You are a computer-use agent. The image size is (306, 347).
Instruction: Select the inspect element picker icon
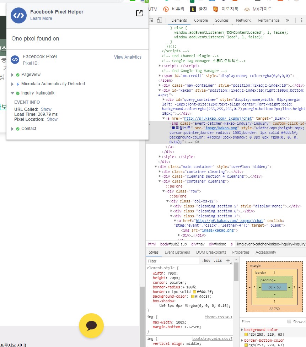point(151,20)
